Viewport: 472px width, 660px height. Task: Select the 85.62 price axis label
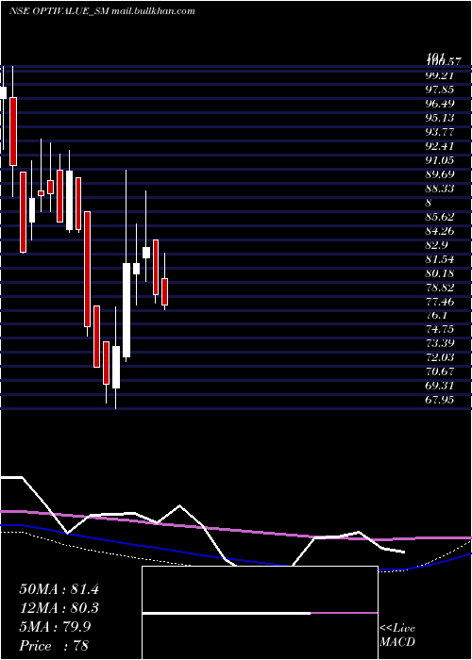(441, 217)
